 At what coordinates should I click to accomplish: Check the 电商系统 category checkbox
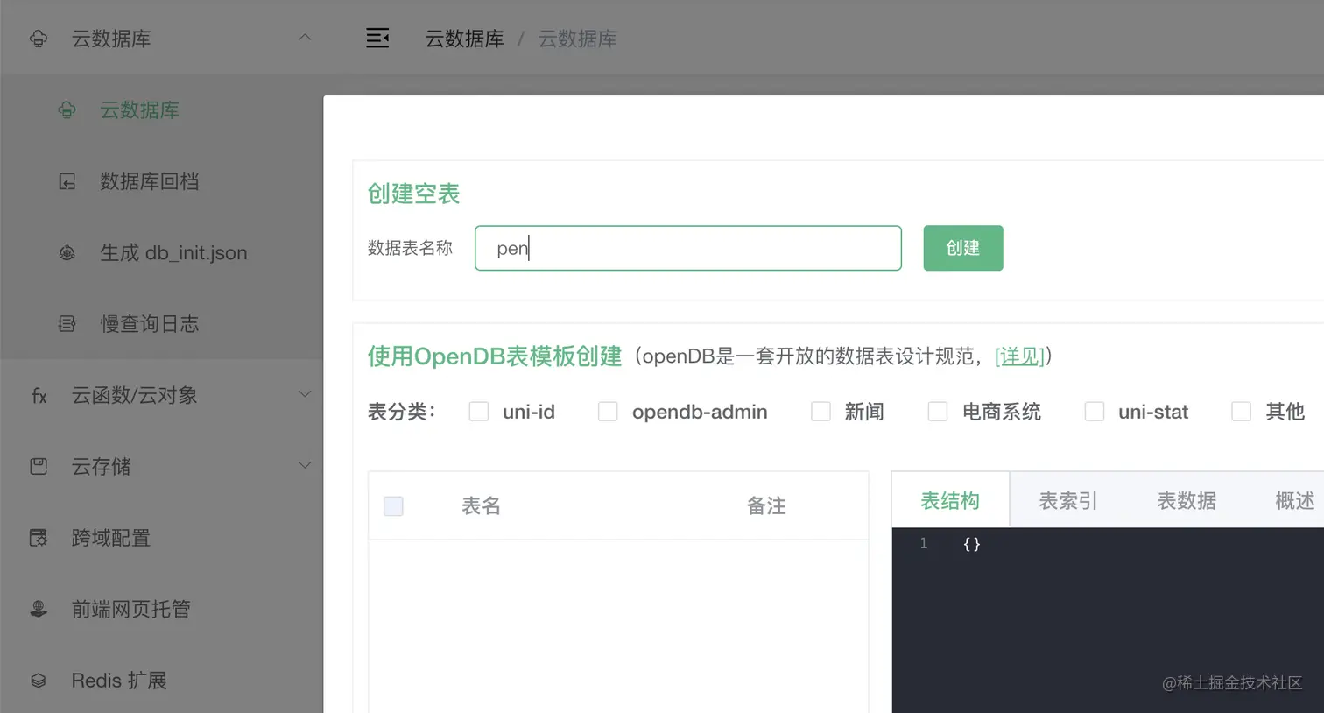click(938, 412)
